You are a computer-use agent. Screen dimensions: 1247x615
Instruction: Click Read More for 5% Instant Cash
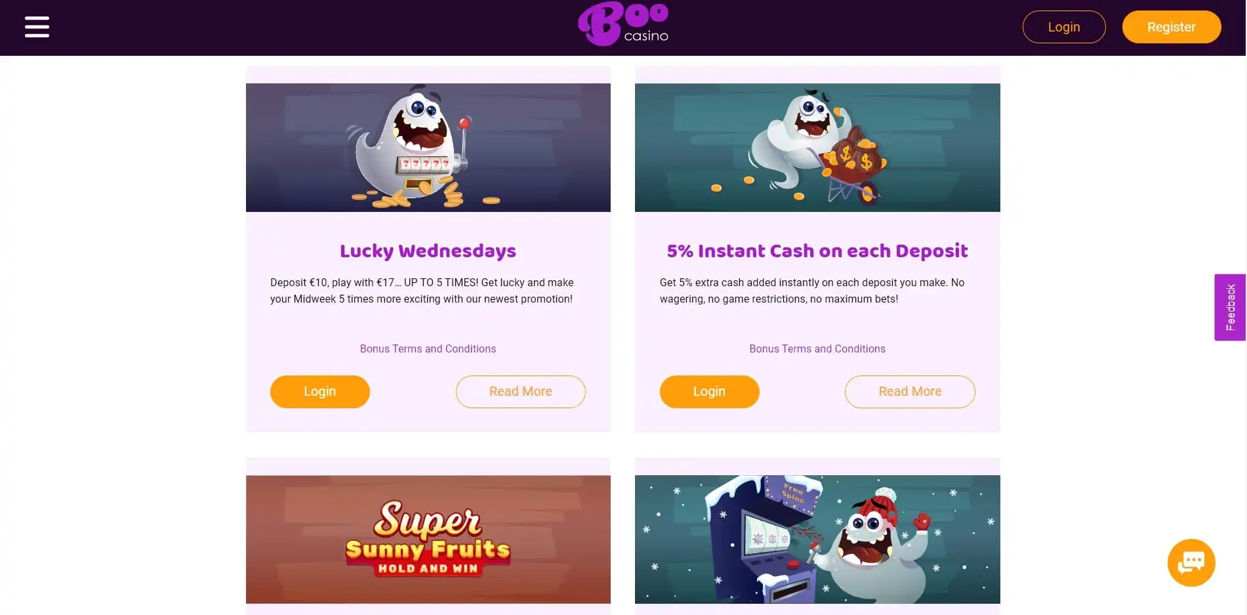pyautogui.click(x=910, y=392)
